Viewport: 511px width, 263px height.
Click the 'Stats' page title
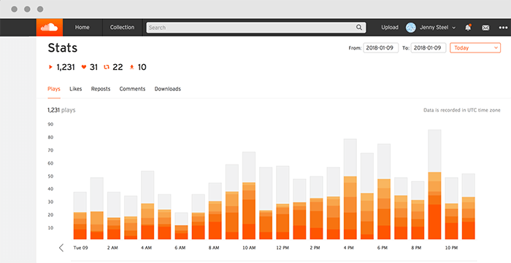click(63, 48)
